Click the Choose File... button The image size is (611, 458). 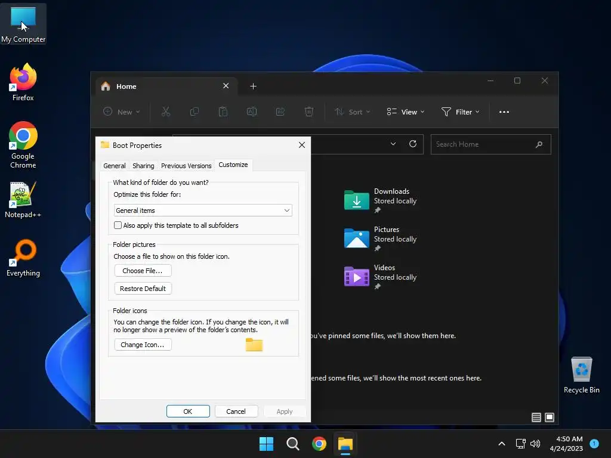143,271
